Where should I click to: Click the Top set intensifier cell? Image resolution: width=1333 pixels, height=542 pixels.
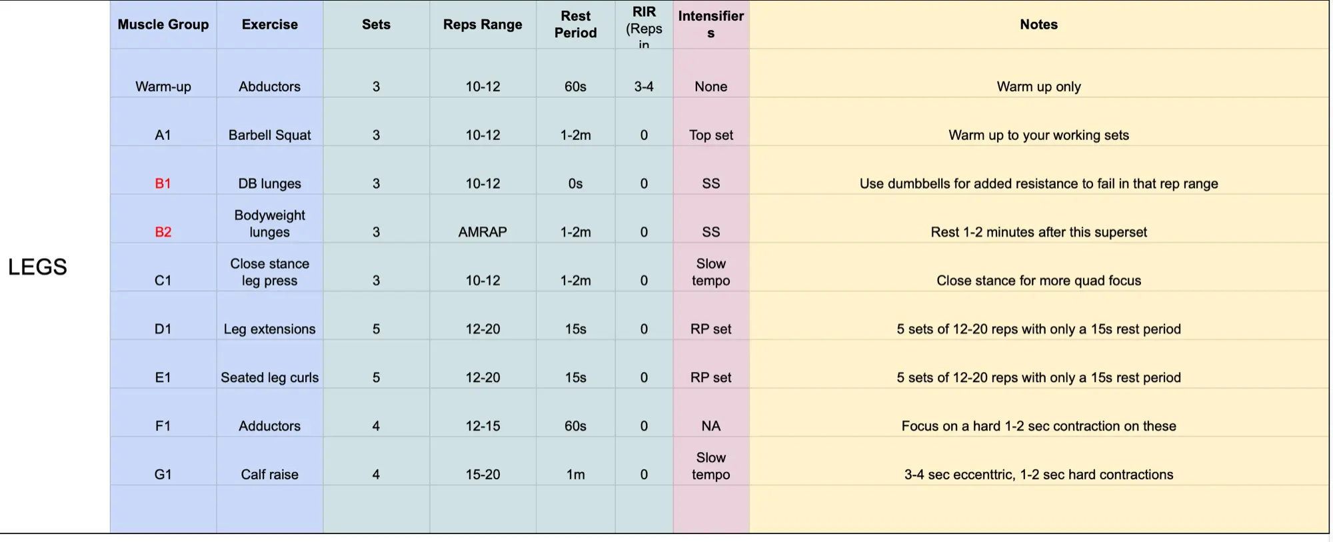click(x=710, y=135)
